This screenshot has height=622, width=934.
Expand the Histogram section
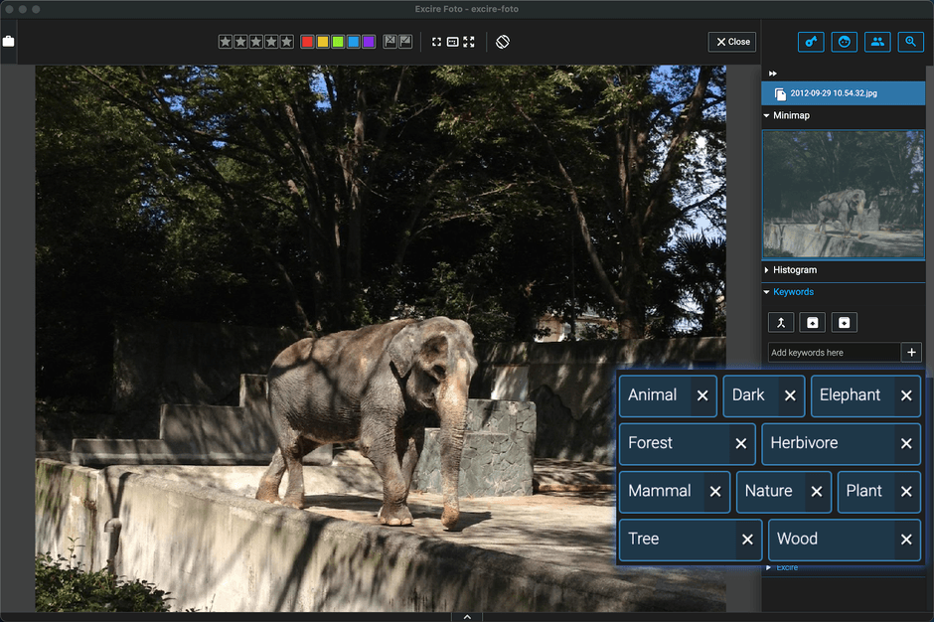click(767, 270)
